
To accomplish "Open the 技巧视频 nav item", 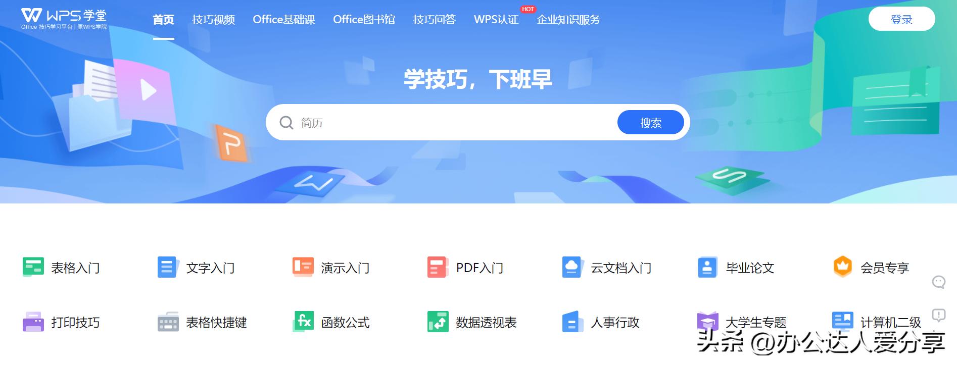I will pos(213,20).
